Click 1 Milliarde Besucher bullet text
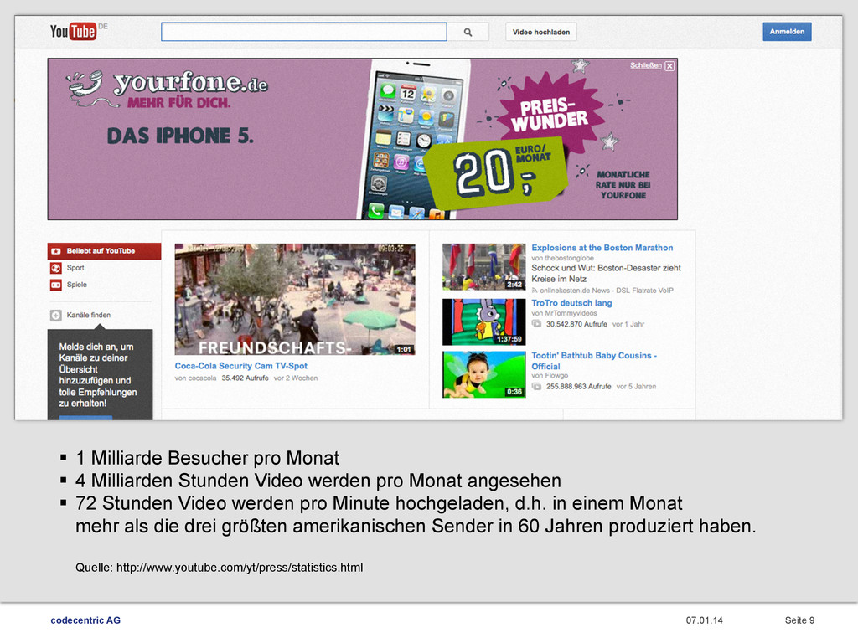858x643 pixels. point(208,458)
